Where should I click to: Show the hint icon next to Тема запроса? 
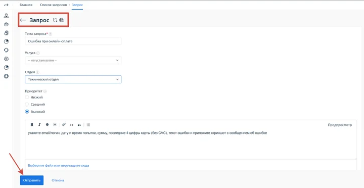point(51,34)
